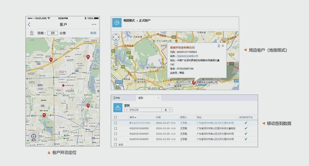309x166 pixels.
Task: Open the user export dropdown beside the filter
Action: point(167,110)
